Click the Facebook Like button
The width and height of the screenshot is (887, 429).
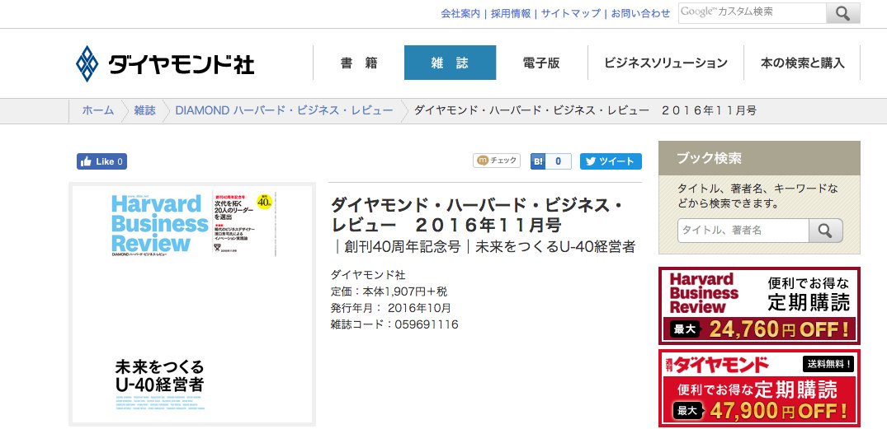(x=101, y=161)
